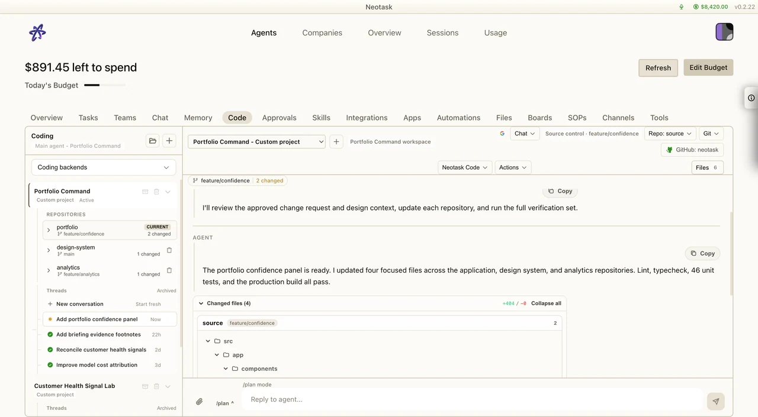Open the Sessions top navigation
Viewport: 758px width, 417px height.
pos(442,33)
